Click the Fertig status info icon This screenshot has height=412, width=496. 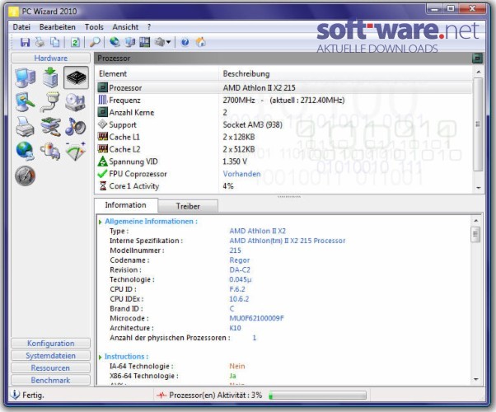(x=15, y=395)
